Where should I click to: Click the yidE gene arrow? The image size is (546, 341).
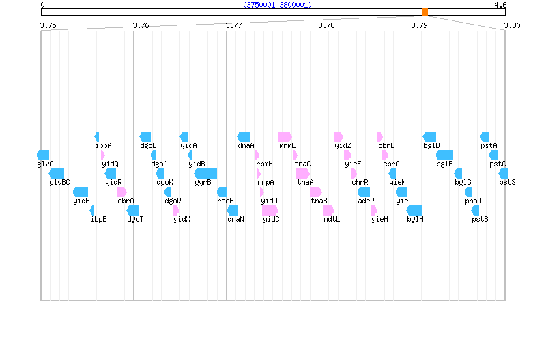point(81,192)
